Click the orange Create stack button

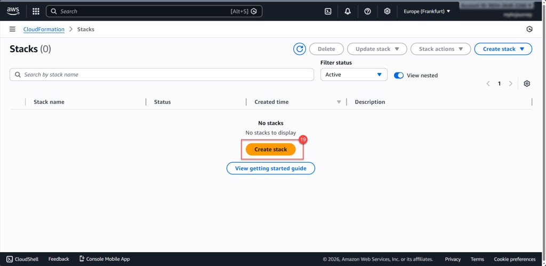pyautogui.click(x=270, y=150)
